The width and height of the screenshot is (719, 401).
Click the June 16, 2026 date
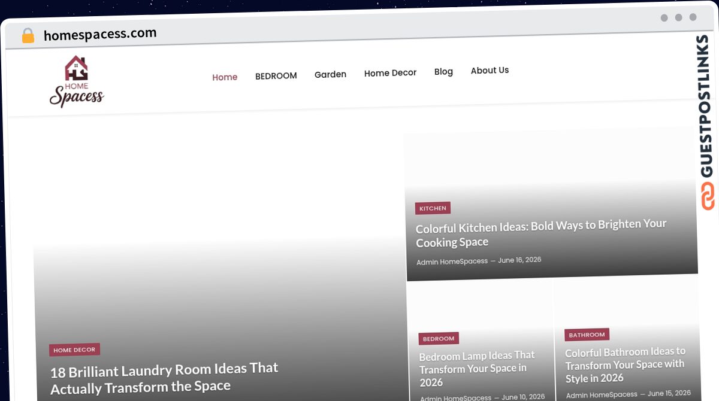click(519, 260)
